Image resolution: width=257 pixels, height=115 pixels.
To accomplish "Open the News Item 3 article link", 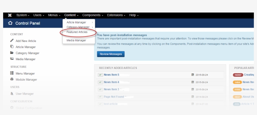I will [x=112, y=89].
